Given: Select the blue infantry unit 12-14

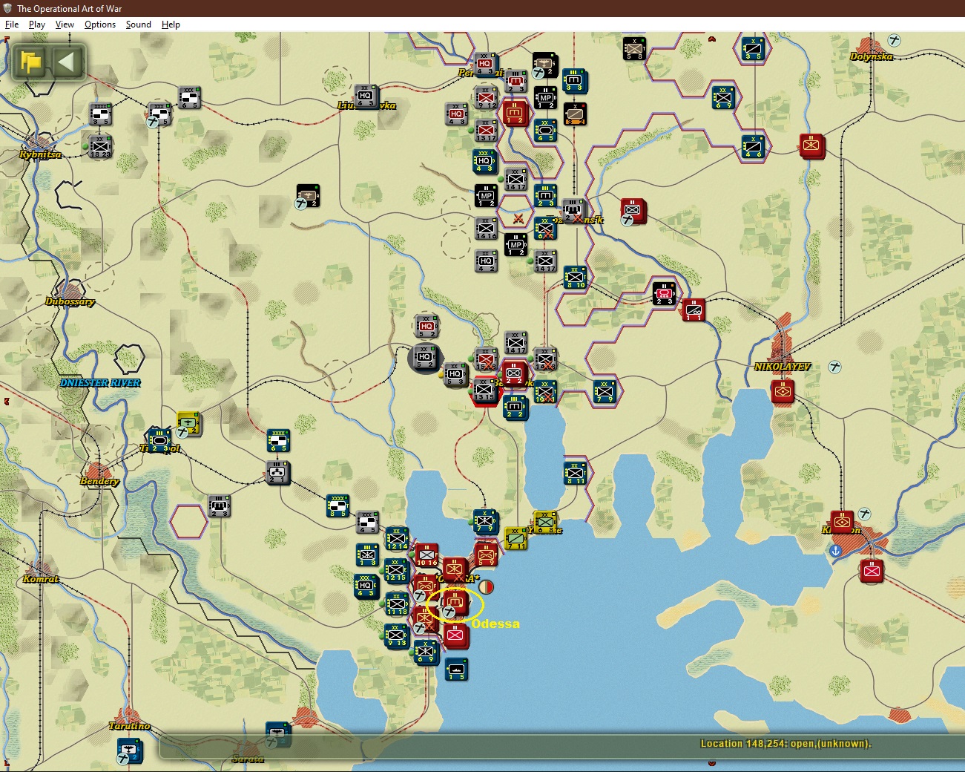Looking at the screenshot, I should click(397, 539).
